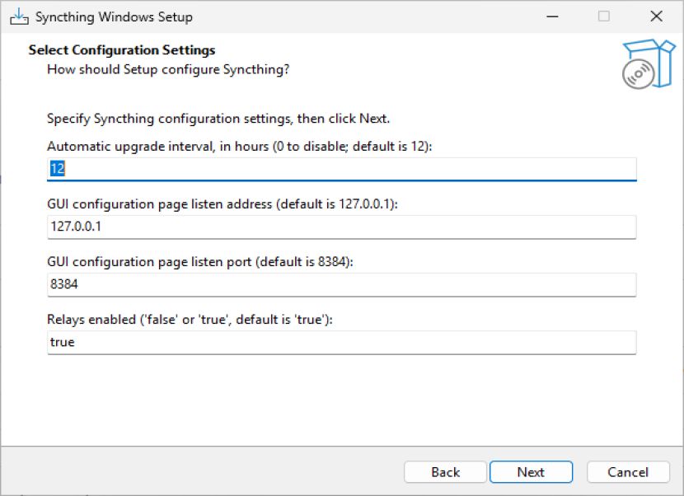Click the 'Specify Syncthing configuration settings' instruction text
Image resolution: width=684 pixels, height=496 pixels.
218,119
